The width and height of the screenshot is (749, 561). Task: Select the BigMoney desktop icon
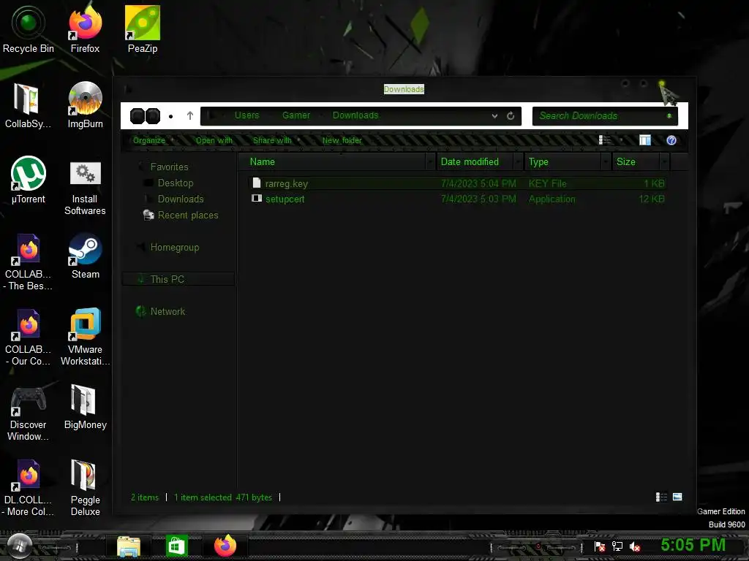85,406
